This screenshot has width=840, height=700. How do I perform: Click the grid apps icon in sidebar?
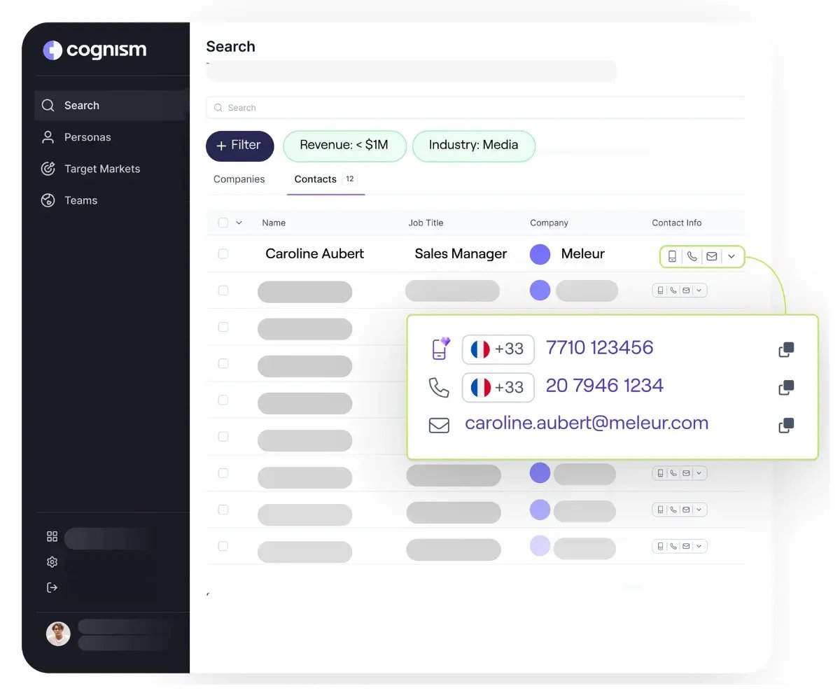coord(52,537)
